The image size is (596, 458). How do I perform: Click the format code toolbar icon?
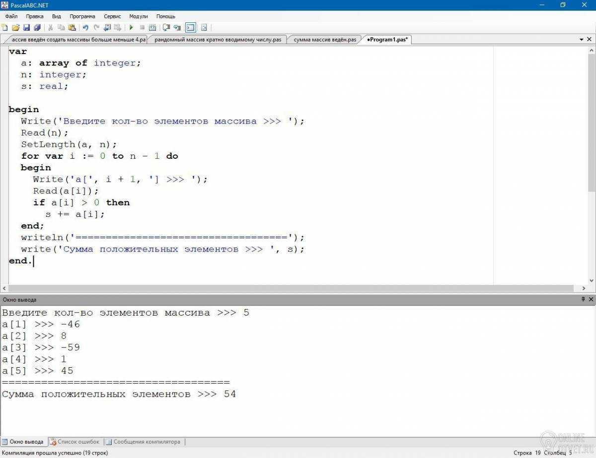pyautogui.click(x=204, y=27)
